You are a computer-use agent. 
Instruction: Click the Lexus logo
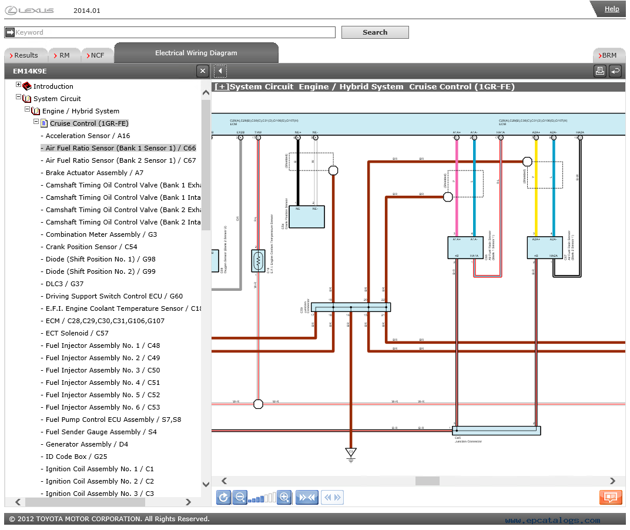point(30,11)
